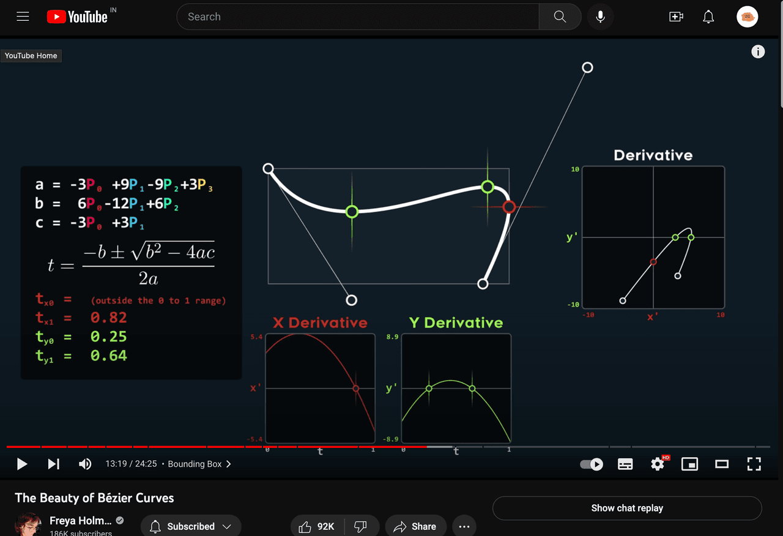Open the Subscribed notification dropdown
783x536 pixels.
click(x=191, y=526)
